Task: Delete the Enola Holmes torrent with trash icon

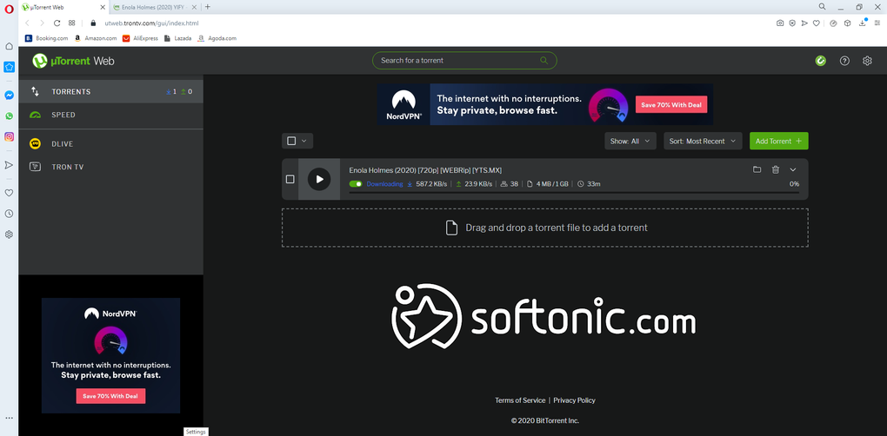Action: tap(776, 169)
